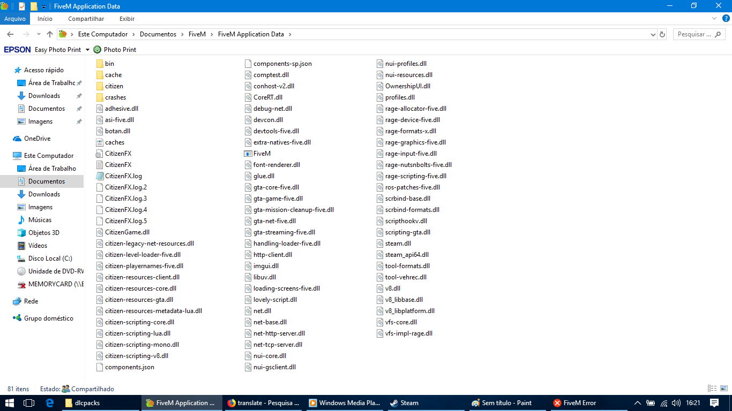Click the EPSON logo in toolbar
The image size is (732, 411).
pyautogui.click(x=17, y=49)
